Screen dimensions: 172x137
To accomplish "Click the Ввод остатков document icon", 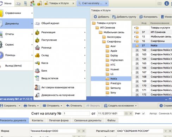I will pos(37,78).
